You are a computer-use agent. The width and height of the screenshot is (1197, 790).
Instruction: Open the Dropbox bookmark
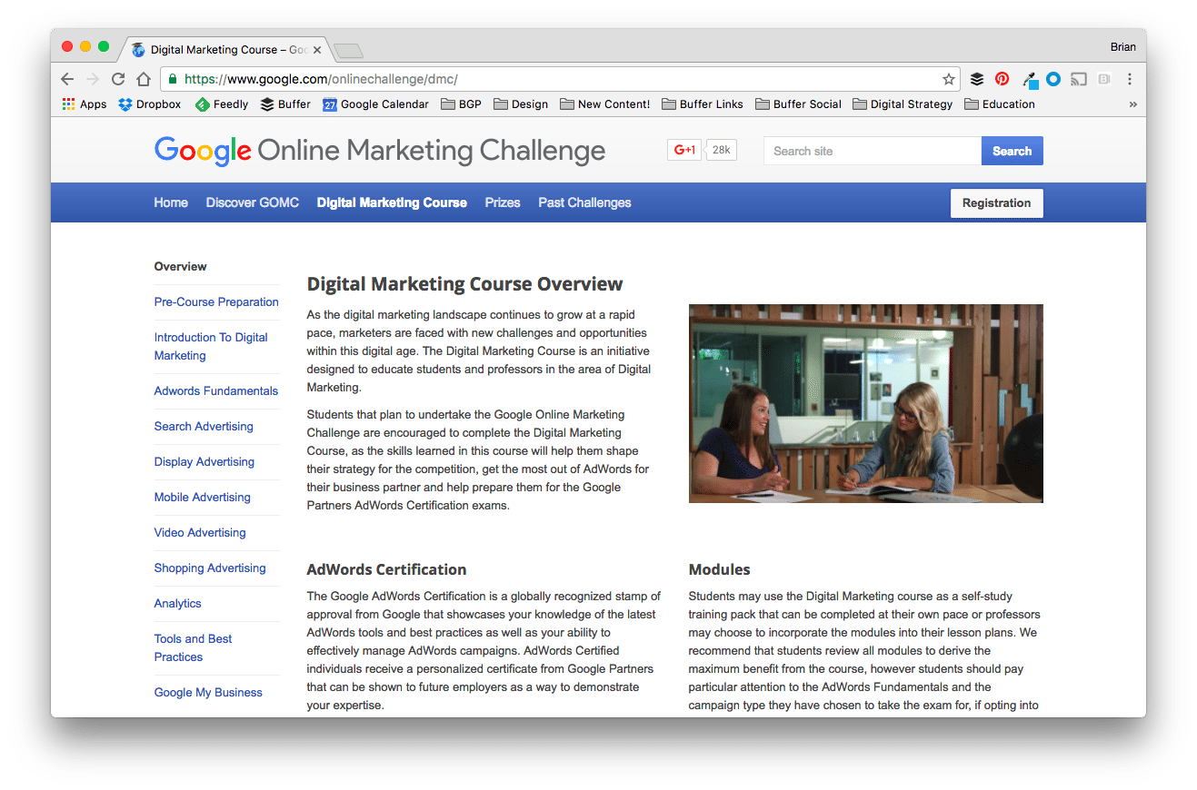point(149,104)
